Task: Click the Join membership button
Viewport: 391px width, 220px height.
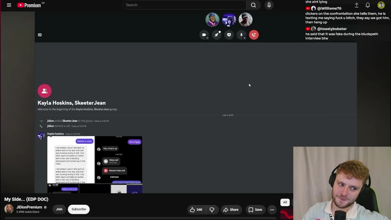Action: pyautogui.click(x=59, y=209)
